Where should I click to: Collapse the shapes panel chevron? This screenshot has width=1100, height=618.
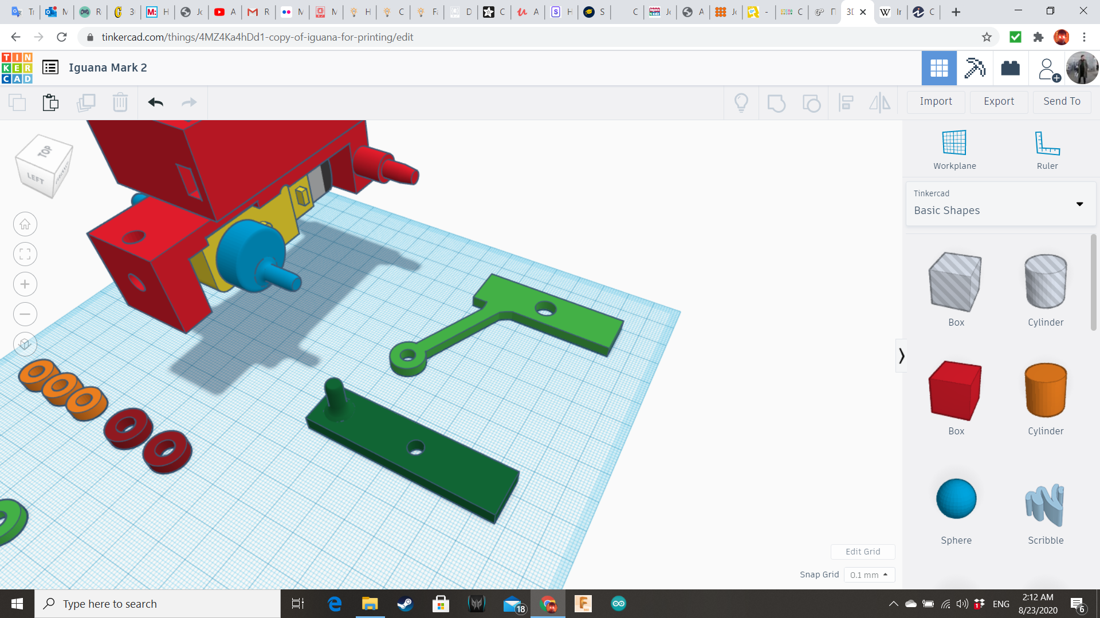pyautogui.click(x=901, y=356)
